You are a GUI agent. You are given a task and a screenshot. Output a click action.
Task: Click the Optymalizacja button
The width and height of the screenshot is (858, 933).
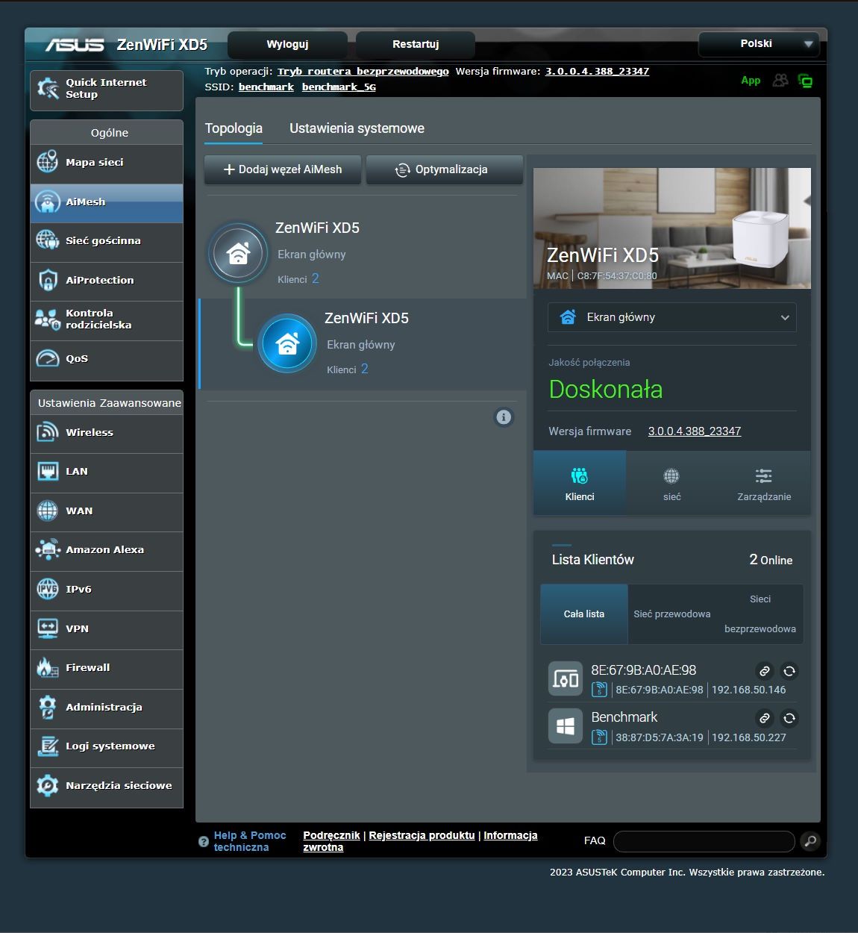(445, 169)
